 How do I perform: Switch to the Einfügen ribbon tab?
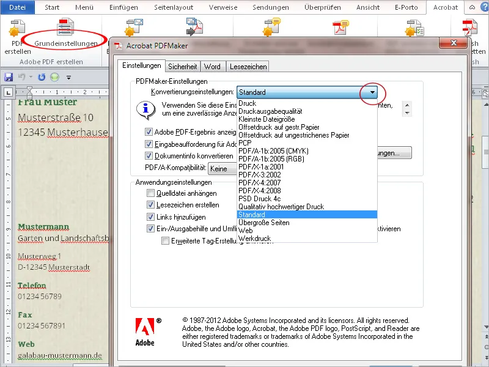(x=123, y=7)
